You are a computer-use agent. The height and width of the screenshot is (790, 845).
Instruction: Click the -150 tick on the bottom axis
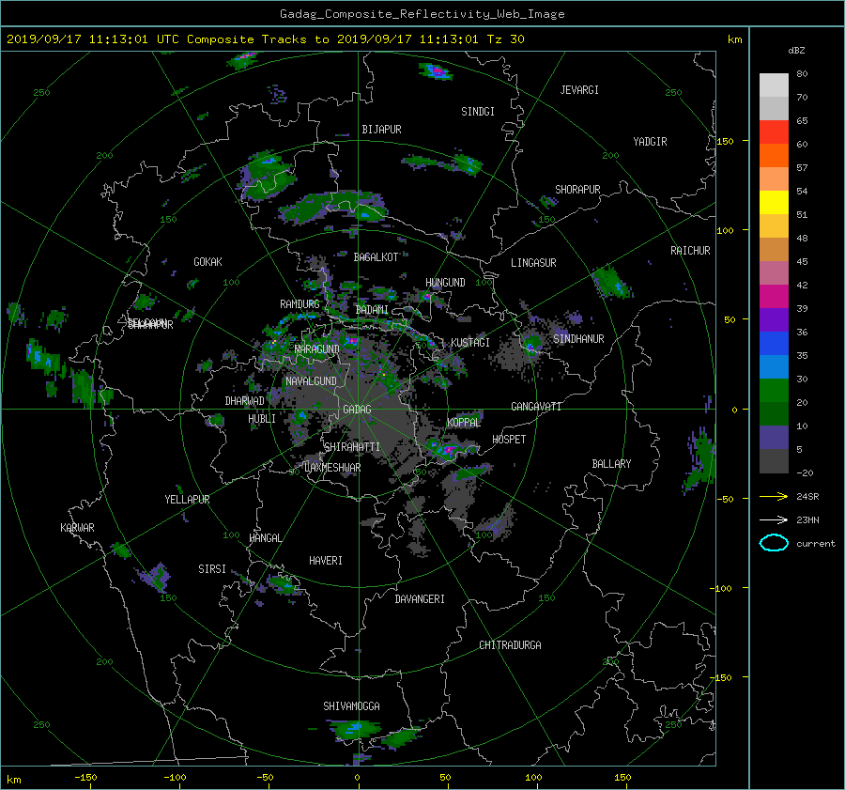(x=85, y=778)
